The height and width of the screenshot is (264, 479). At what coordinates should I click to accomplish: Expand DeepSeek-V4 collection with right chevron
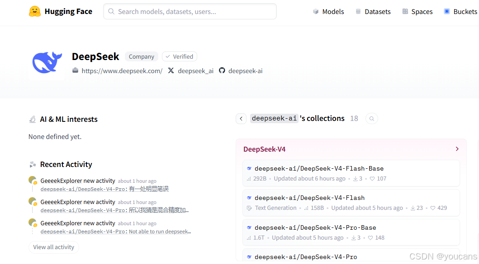coord(457,149)
